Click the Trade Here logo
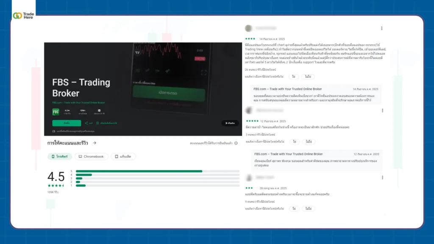 click(24, 16)
